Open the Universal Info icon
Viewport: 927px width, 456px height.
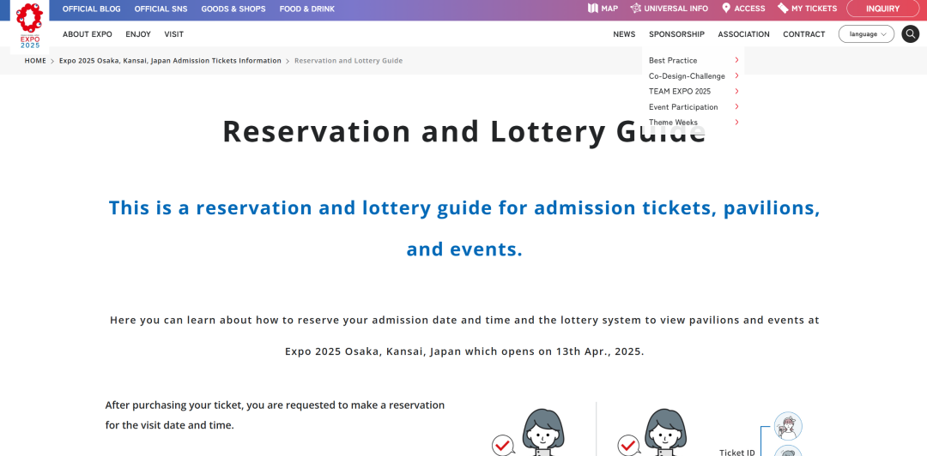(635, 9)
